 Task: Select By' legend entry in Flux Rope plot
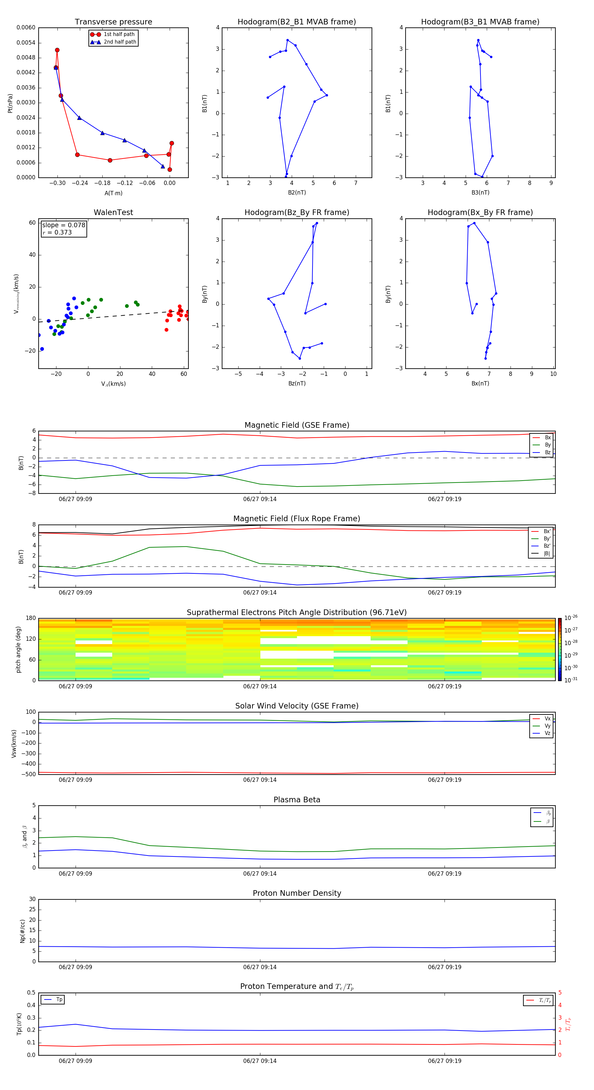[541, 539]
